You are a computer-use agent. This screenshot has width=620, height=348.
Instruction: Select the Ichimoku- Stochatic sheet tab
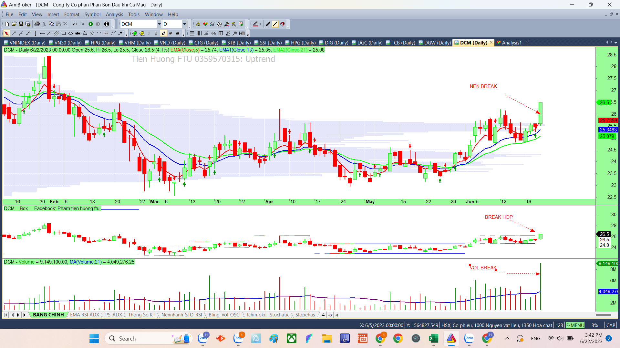click(268, 315)
